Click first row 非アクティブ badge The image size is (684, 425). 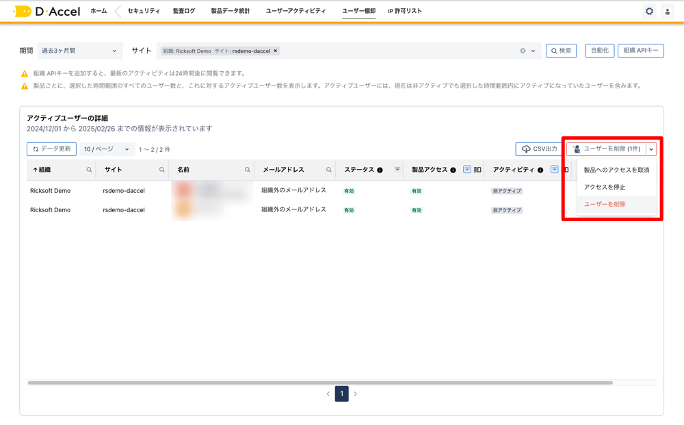click(506, 191)
